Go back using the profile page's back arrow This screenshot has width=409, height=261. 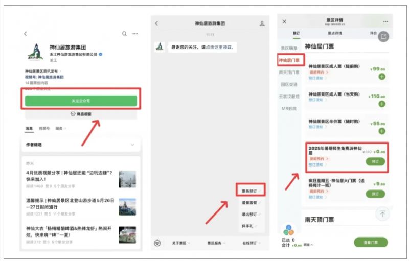point(26,34)
